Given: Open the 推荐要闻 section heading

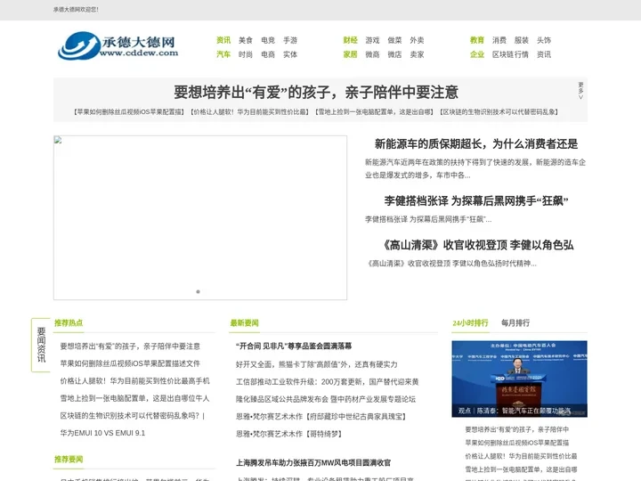Looking at the screenshot, I should [69, 459].
